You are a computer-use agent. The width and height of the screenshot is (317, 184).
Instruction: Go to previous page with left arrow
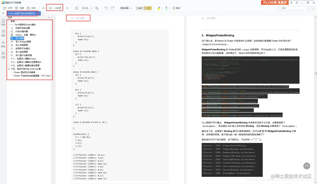(43, 8)
